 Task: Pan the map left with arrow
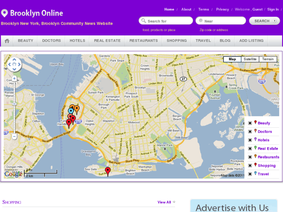(x=9, y=64)
